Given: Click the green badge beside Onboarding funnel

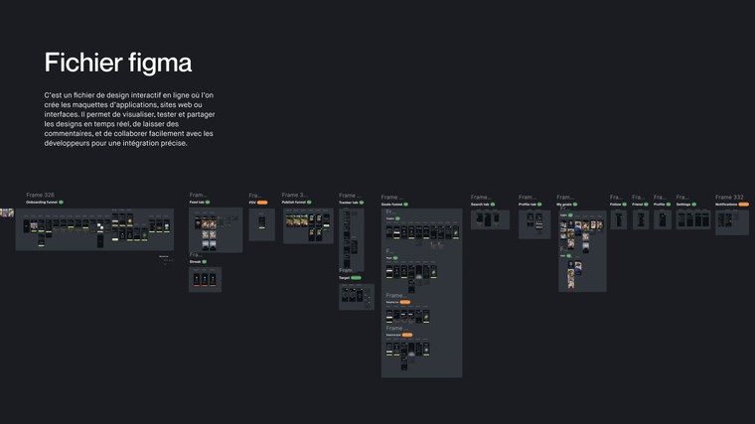Looking at the screenshot, I should 61,203.
